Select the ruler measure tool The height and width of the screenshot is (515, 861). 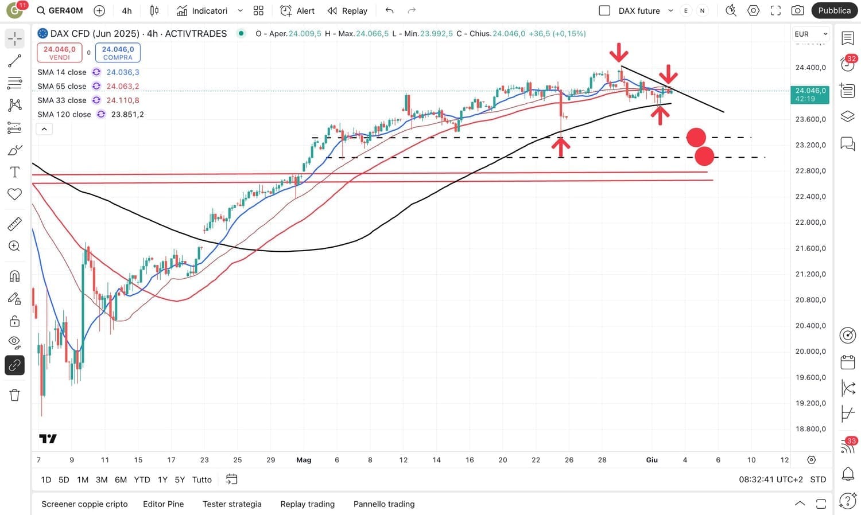(14, 224)
